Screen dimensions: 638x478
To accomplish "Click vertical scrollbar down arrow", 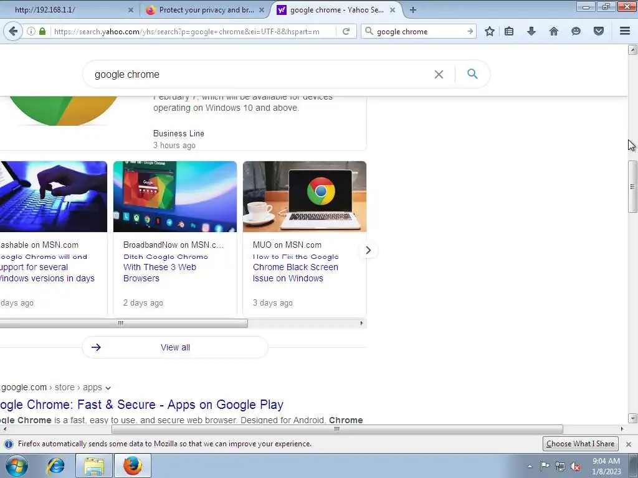I will point(632,418).
